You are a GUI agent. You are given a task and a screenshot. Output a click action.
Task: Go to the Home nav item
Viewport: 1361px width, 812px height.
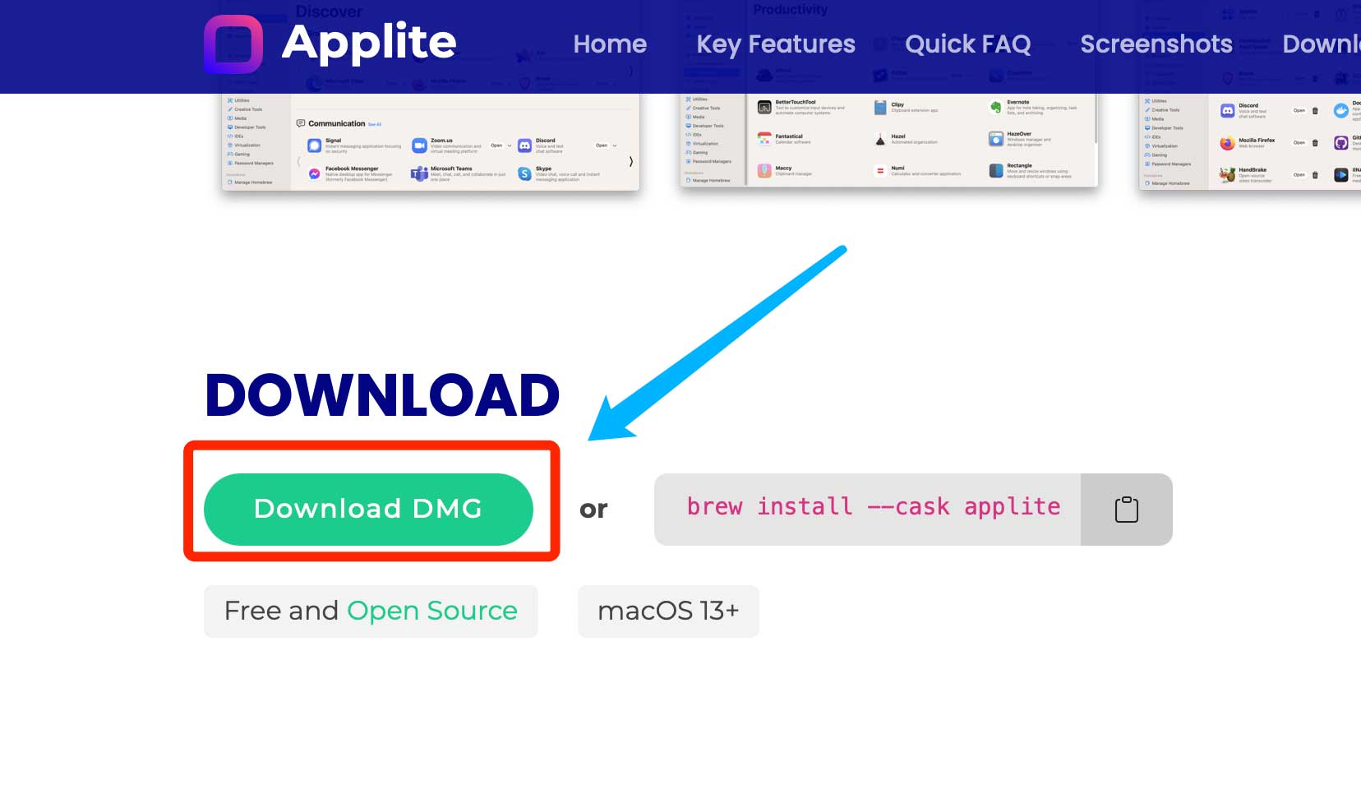610,44
